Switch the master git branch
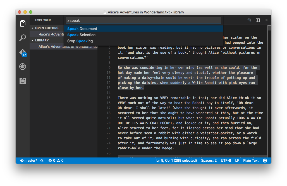Image resolution: width=287 pixels, height=186 pixels. [x=28, y=161]
